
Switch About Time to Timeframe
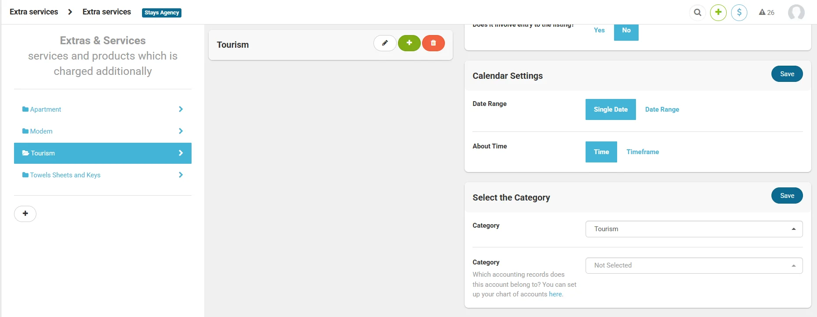tap(642, 152)
